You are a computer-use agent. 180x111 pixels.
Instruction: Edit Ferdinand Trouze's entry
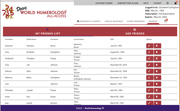pos(150,58)
